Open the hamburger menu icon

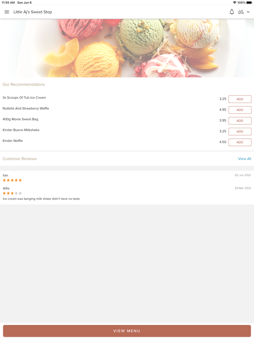tap(7, 12)
